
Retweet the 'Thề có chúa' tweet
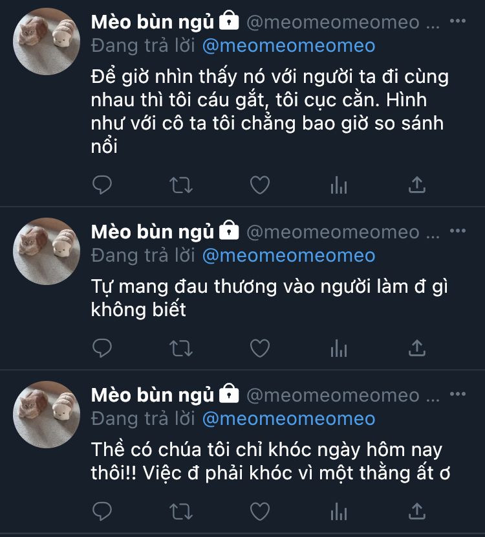[x=181, y=511]
